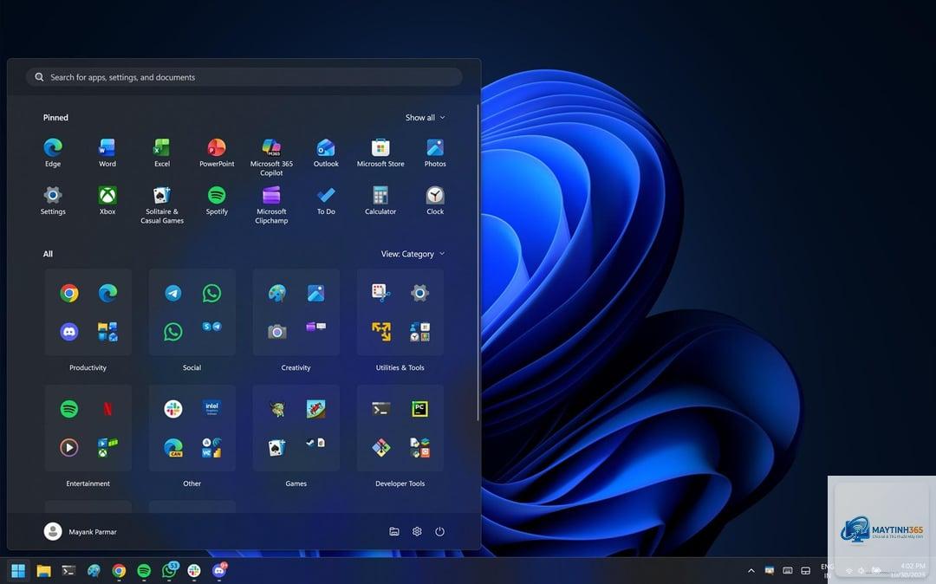Image resolution: width=936 pixels, height=584 pixels.
Task: Open Clock from Pinned apps
Action: pos(435,200)
